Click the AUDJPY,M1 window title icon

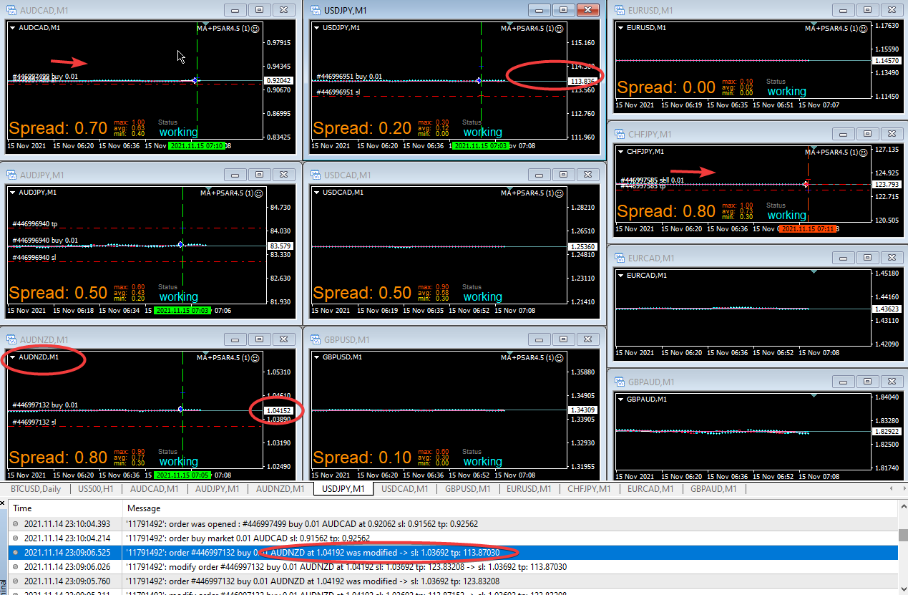(11, 175)
